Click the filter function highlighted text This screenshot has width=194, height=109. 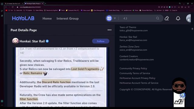tap(29, 99)
